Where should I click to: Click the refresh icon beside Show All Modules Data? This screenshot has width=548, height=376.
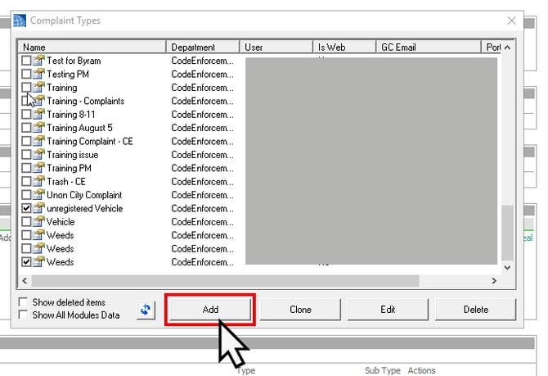pyautogui.click(x=146, y=310)
